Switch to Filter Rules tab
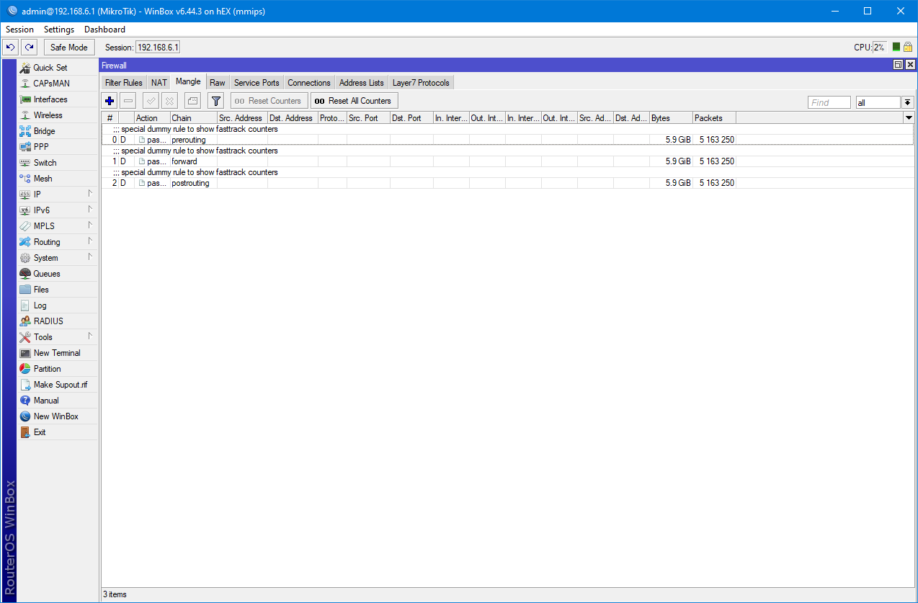 click(x=124, y=83)
